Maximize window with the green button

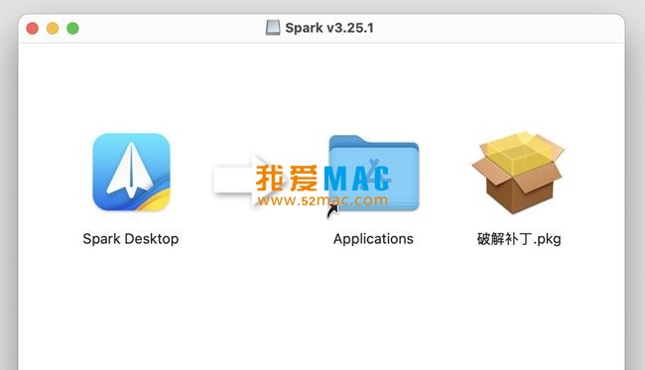pos(72,28)
